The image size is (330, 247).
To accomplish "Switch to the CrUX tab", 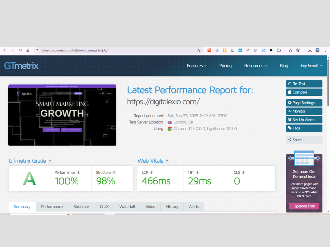I will click(x=104, y=207).
